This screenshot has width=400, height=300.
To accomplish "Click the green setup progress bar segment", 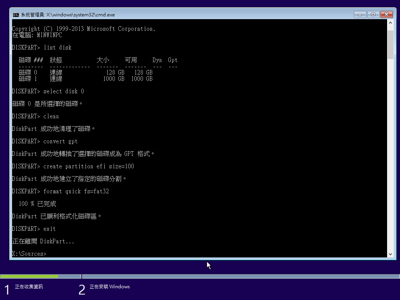I will click(29, 276).
